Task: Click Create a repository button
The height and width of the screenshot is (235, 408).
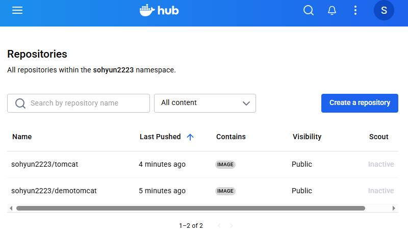Action: [360, 103]
